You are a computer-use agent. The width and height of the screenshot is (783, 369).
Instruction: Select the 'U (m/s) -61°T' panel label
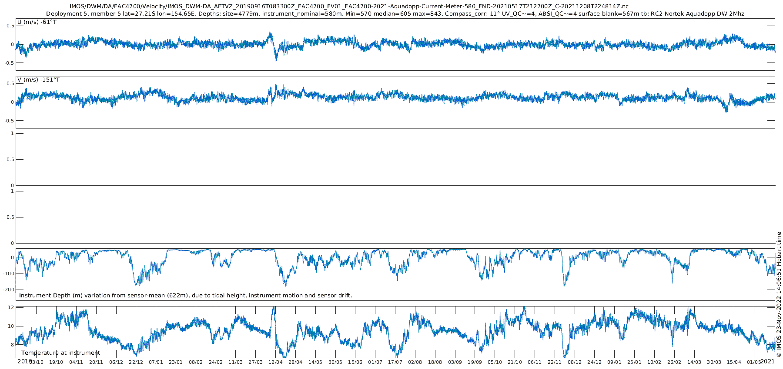pos(37,22)
